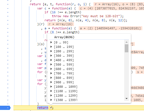The height and width of the screenshot is (111, 144).
Task: Expand the [1300 … 1399] array range
Action: click(51, 100)
